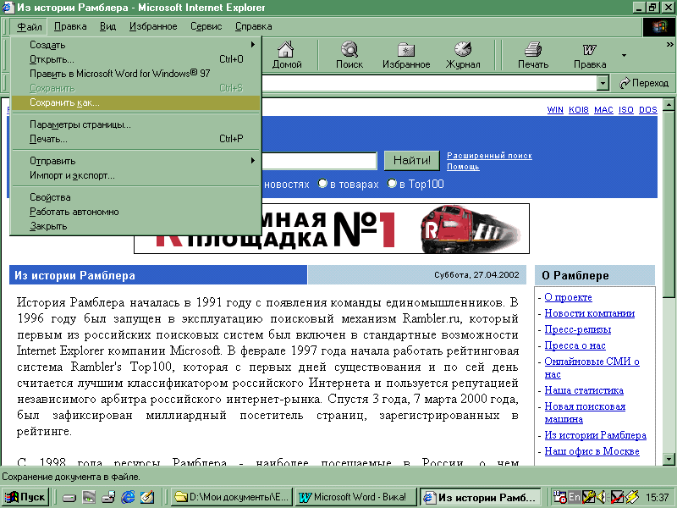
Task: Open the Пуск (Start) button
Action: [25, 497]
